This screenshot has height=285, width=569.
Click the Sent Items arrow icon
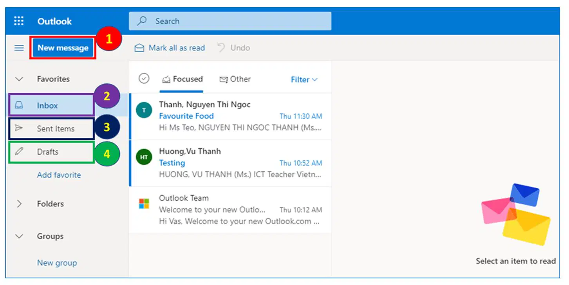pyautogui.click(x=18, y=128)
